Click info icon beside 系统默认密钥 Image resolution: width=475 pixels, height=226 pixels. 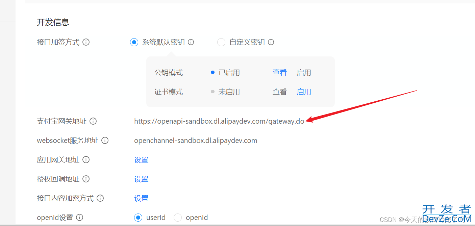(191, 42)
